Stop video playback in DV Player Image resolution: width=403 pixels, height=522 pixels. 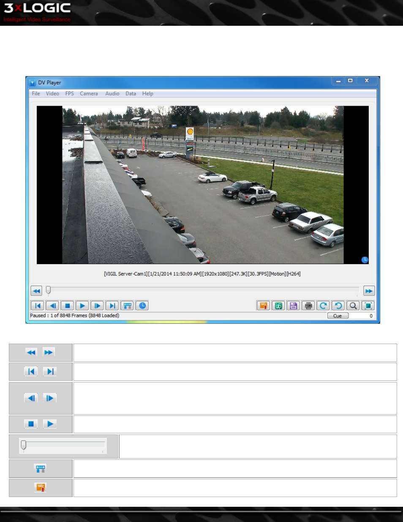click(67, 306)
